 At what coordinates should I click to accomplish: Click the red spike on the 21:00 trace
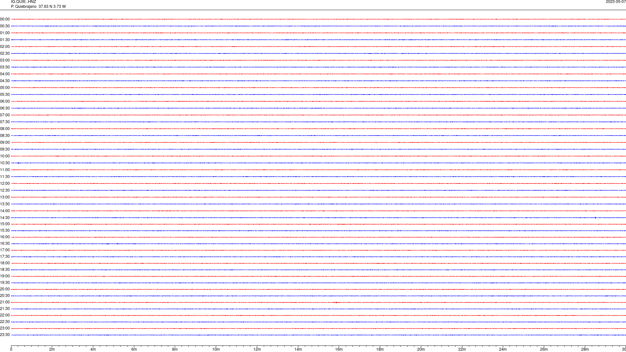(x=336, y=302)
